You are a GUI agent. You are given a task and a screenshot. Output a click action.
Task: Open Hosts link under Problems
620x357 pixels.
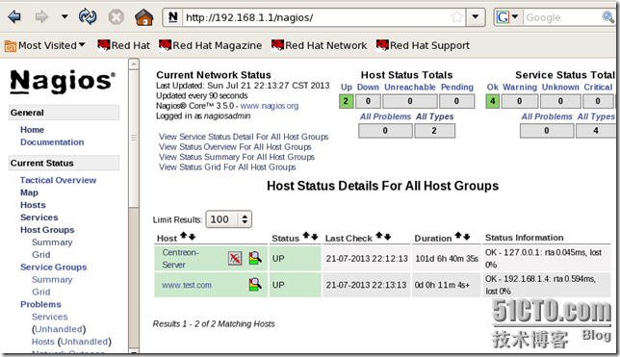[42, 342]
